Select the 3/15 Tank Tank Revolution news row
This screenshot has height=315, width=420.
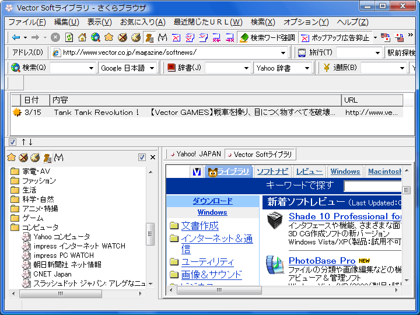click(207, 112)
